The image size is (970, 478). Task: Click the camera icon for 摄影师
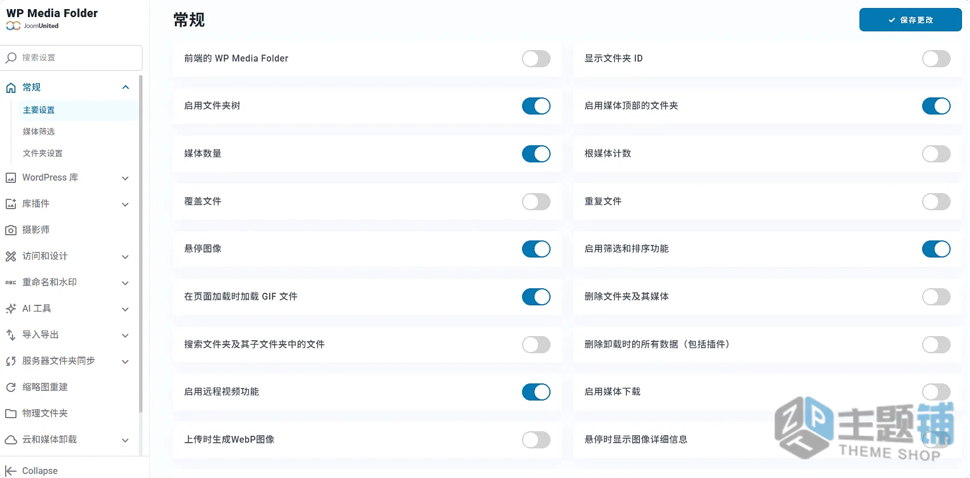pos(11,230)
